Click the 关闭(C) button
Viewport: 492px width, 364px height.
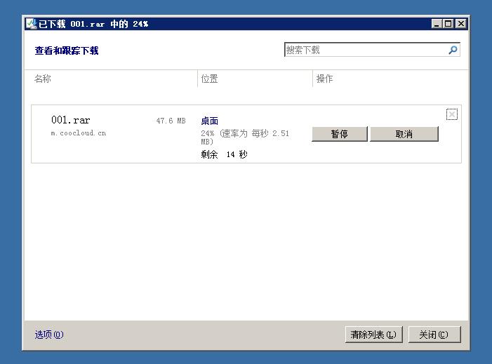tap(434, 335)
